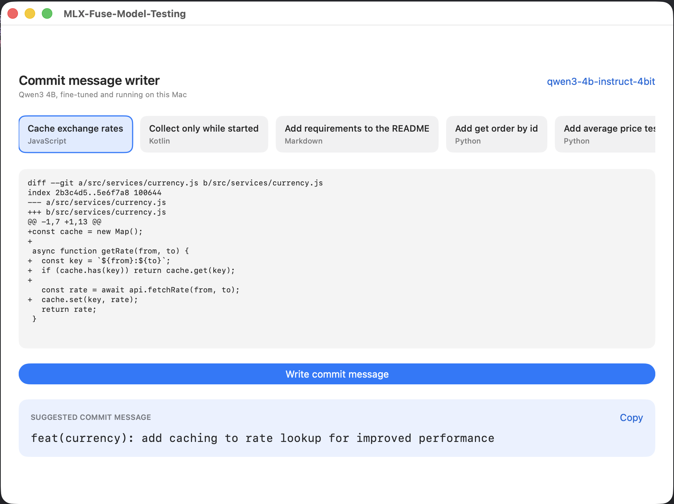
Task: Click the 'async function getRate(from, to)' line
Action: tap(111, 251)
